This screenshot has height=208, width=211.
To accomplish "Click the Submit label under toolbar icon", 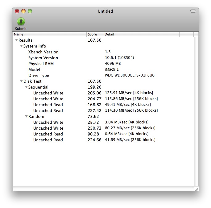I will 21,29.
